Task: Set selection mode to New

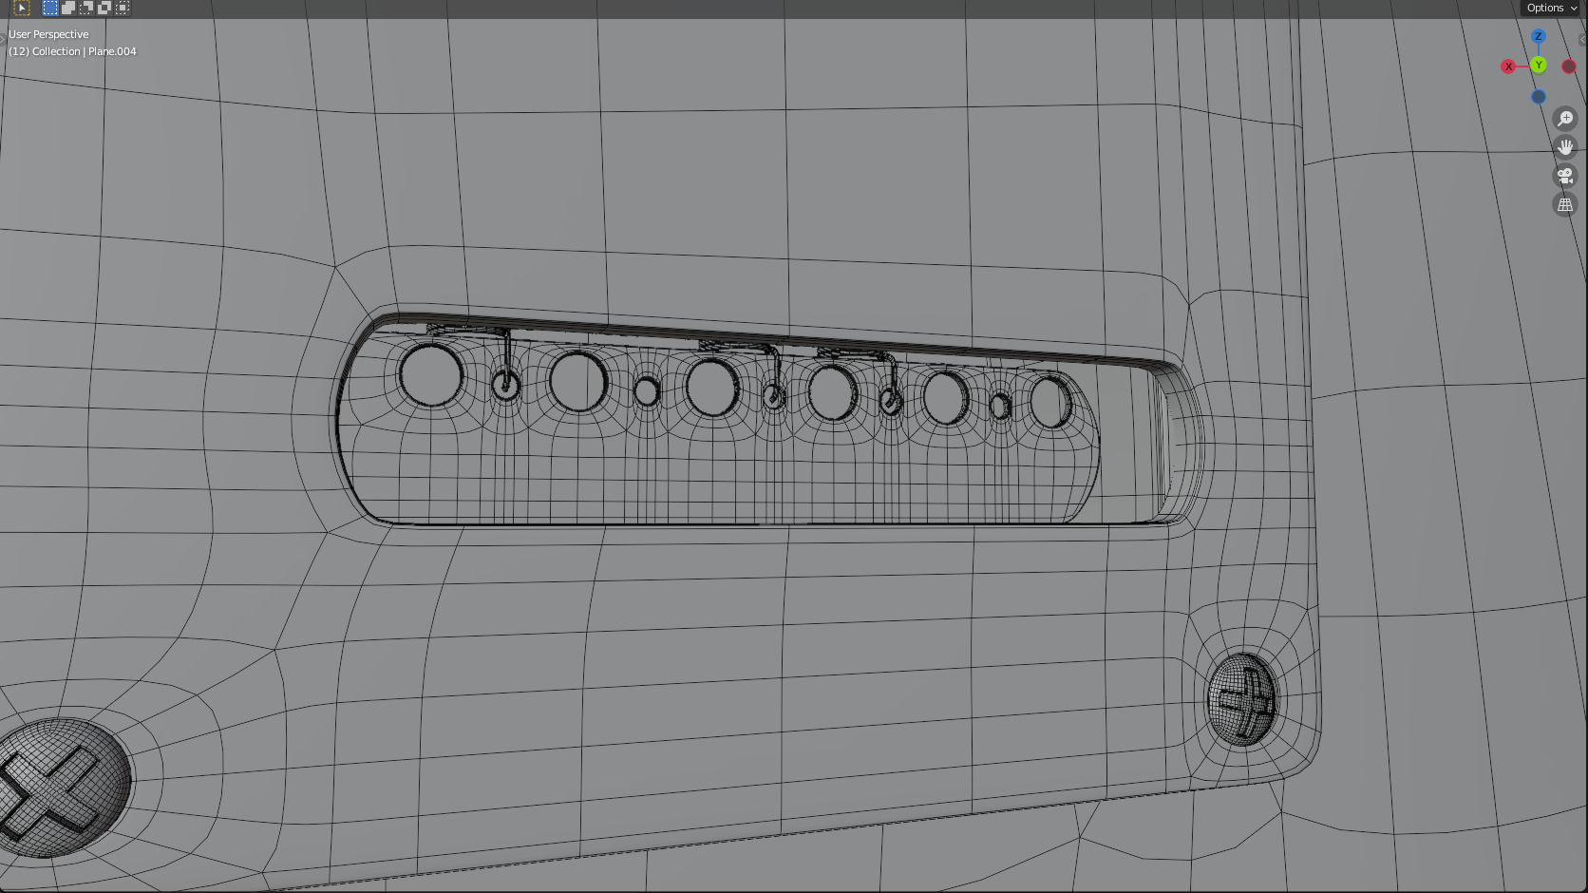Action: point(50,8)
